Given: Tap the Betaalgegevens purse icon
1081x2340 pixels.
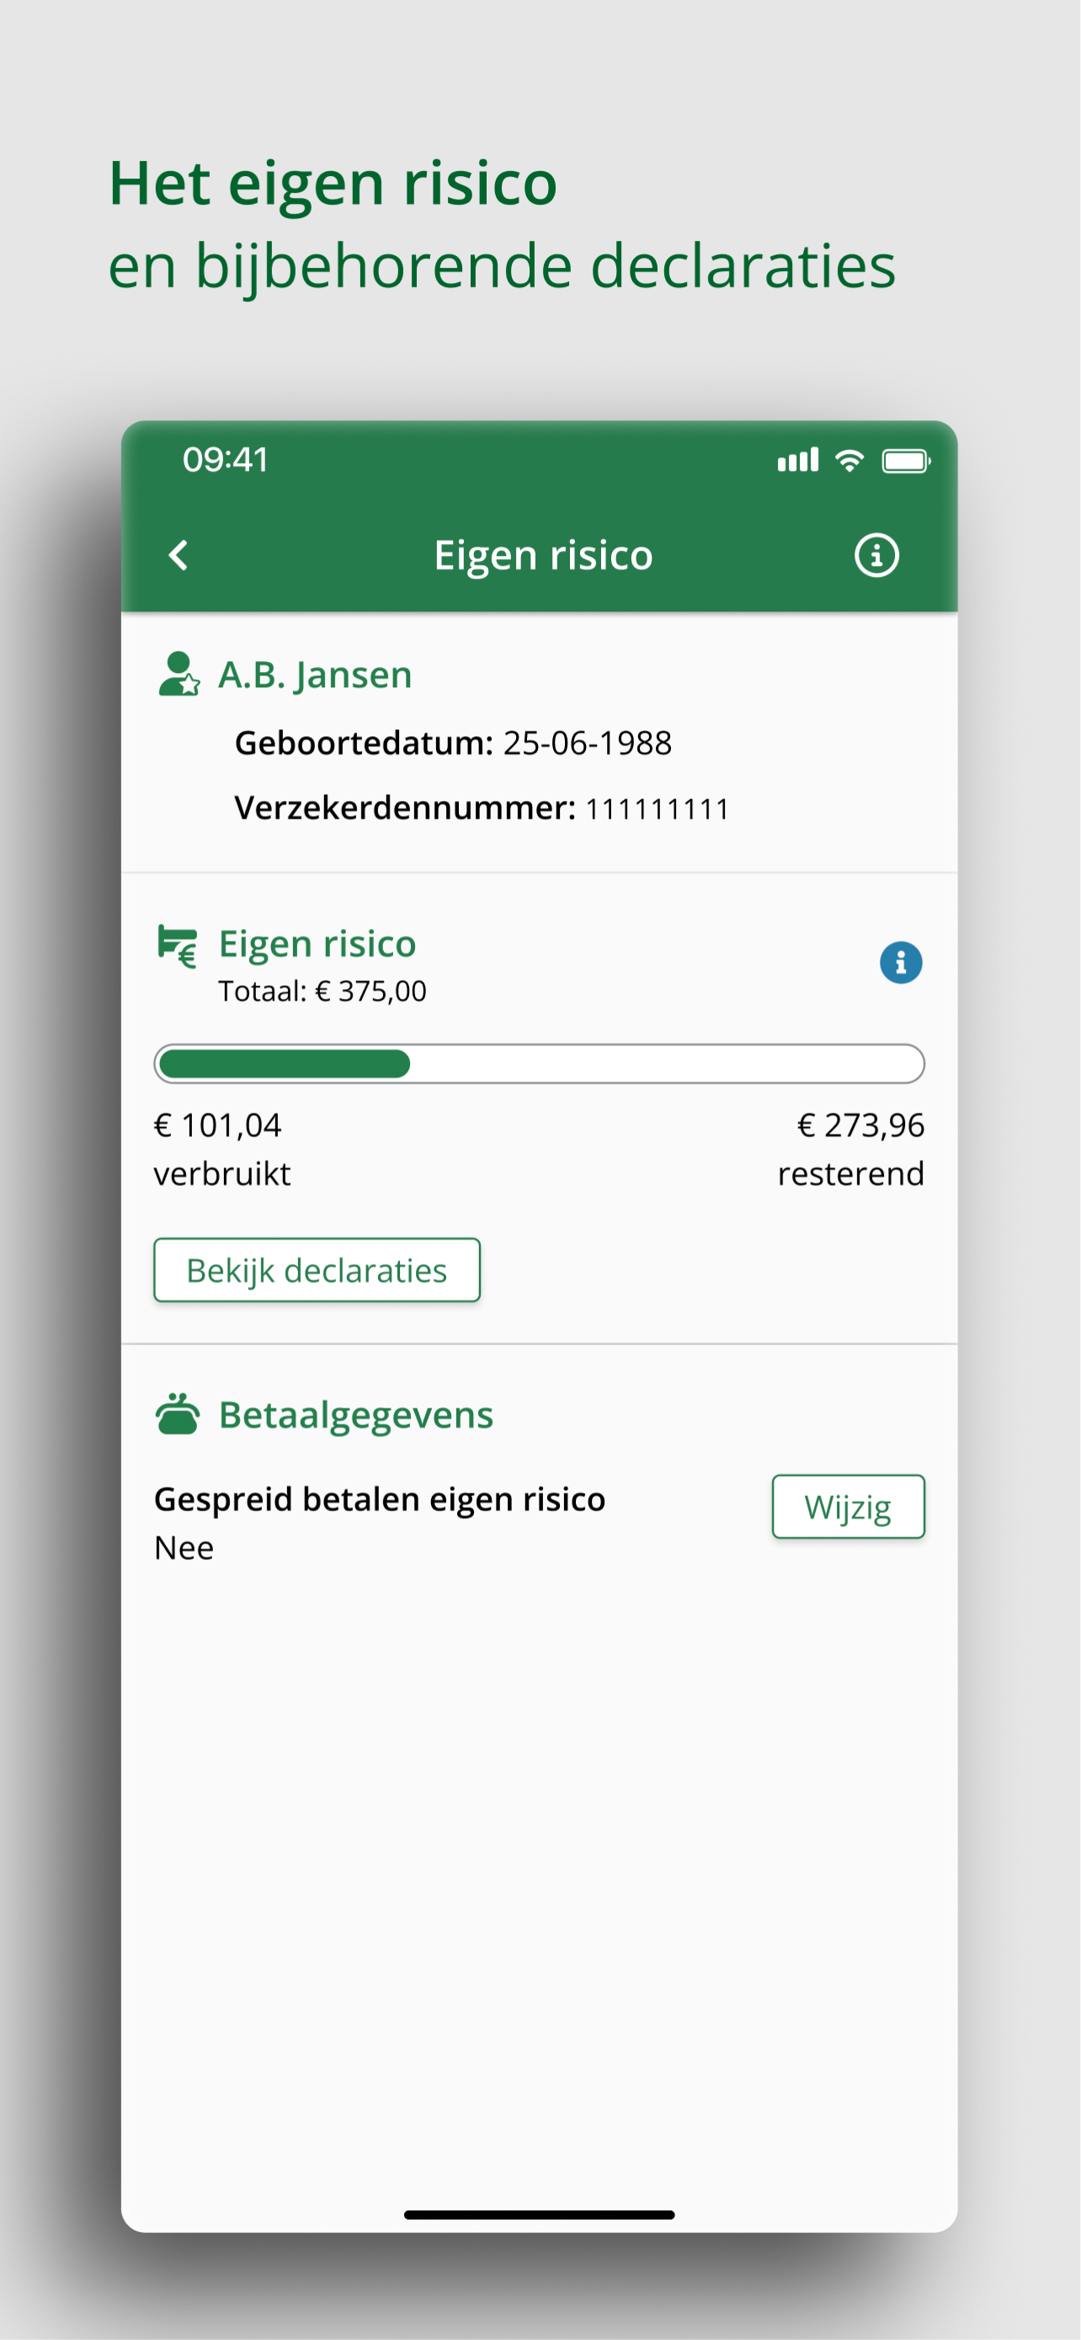Looking at the screenshot, I should (177, 1413).
